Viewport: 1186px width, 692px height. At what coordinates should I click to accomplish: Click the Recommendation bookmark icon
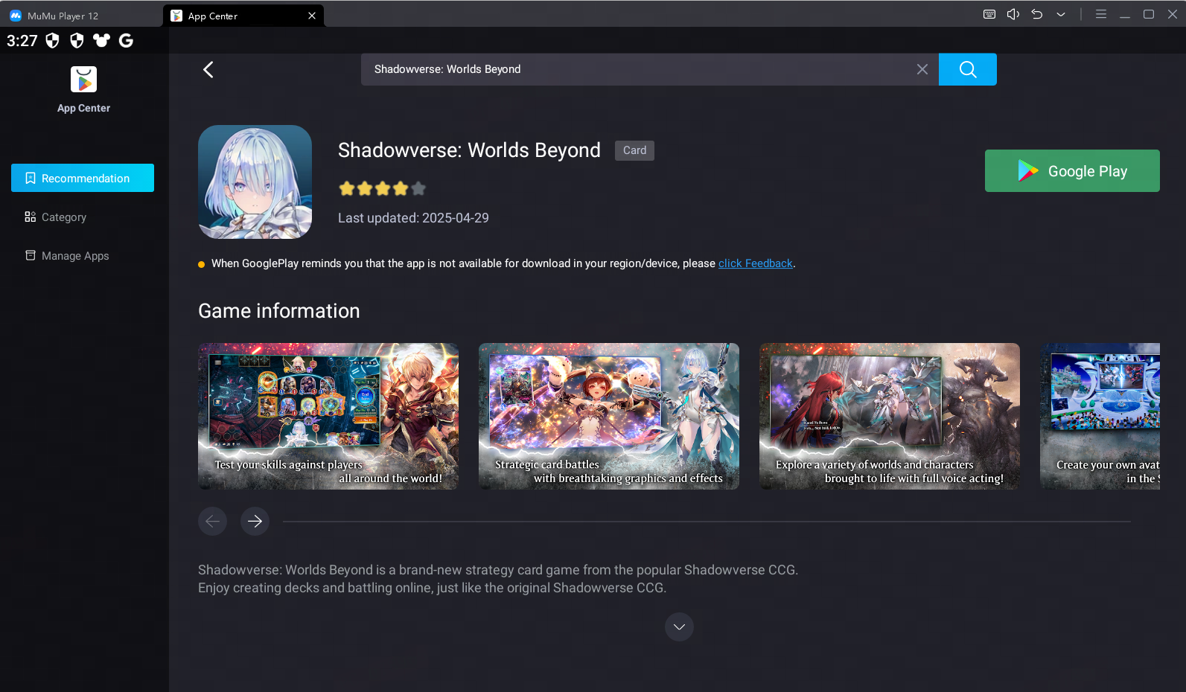pyautogui.click(x=31, y=178)
